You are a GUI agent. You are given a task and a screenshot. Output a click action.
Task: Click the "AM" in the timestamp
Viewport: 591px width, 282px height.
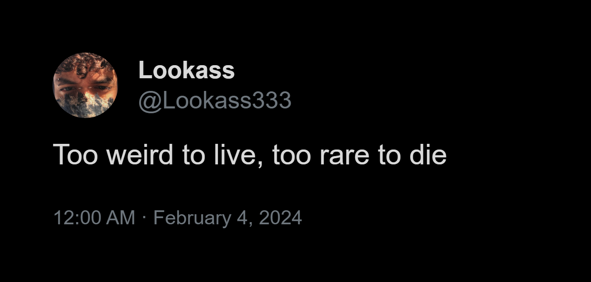(121, 218)
